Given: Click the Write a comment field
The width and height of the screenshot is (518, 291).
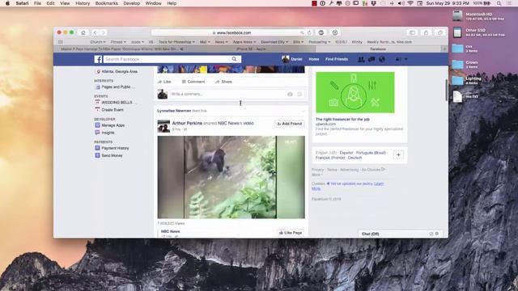Looking at the screenshot, I should (x=228, y=95).
